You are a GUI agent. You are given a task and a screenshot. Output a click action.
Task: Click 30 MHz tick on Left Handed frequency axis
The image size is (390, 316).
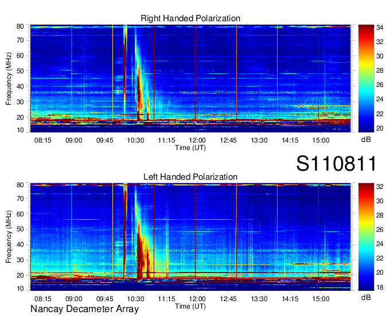click(x=20, y=260)
